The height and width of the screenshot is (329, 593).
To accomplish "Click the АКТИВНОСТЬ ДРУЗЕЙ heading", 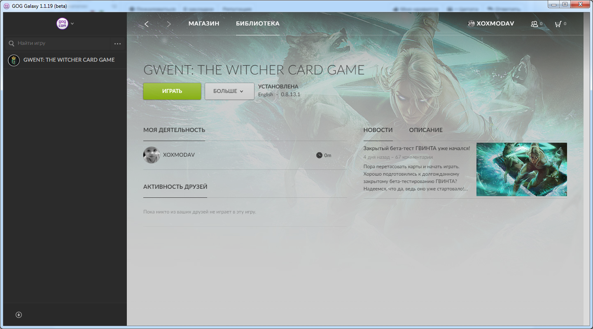I will tap(175, 187).
